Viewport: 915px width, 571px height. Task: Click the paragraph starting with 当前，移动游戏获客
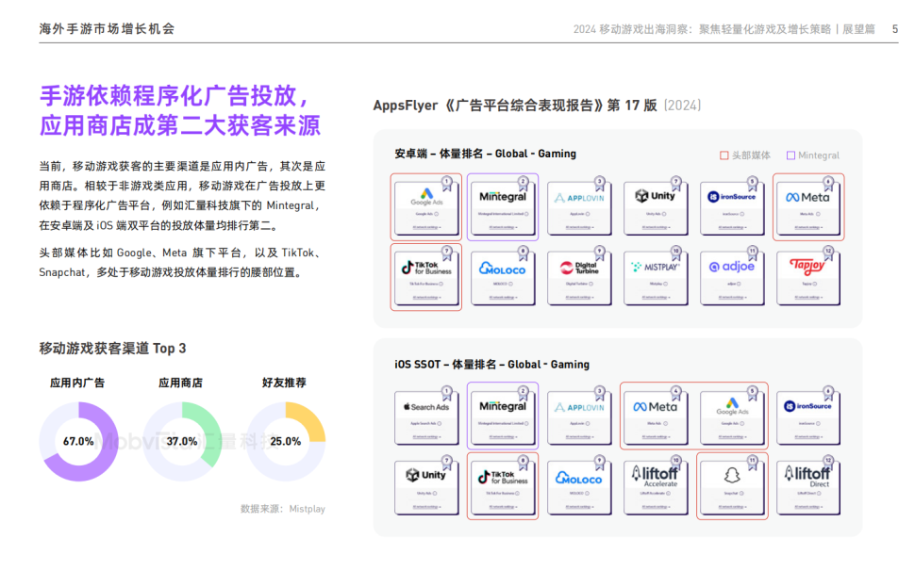(182, 196)
